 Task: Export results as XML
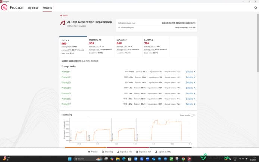pos(163,152)
